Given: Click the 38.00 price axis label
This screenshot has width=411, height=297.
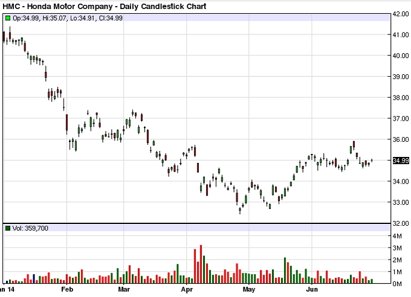Looking at the screenshot, I should (401, 98).
